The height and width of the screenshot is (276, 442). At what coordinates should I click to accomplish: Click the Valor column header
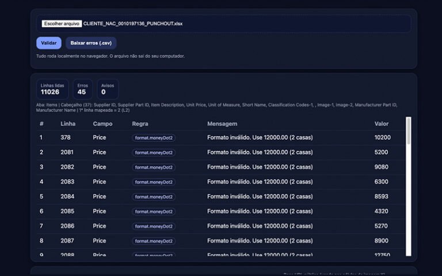point(382,124)
